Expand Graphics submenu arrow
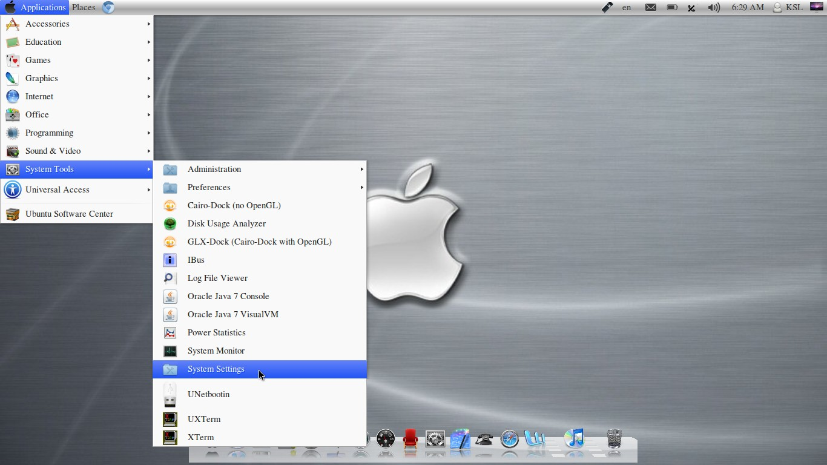The width and height of the screenshot is (827, 465). pyautogui.click(x=148, y=78)
